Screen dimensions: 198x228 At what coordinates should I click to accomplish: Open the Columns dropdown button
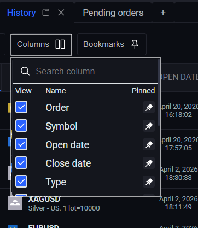pyautogui.click(x=41, y=45)
